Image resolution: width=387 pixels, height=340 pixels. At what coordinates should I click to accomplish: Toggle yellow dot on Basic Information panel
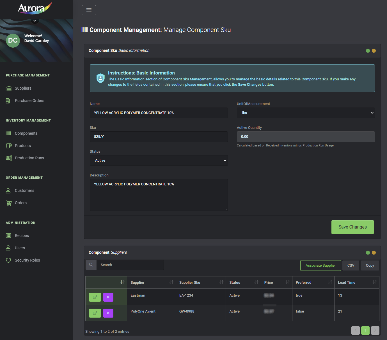374,51
